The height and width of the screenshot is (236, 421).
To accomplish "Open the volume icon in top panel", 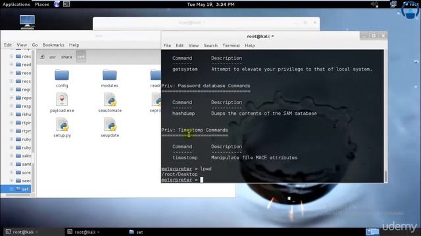I will pos(374,5).
